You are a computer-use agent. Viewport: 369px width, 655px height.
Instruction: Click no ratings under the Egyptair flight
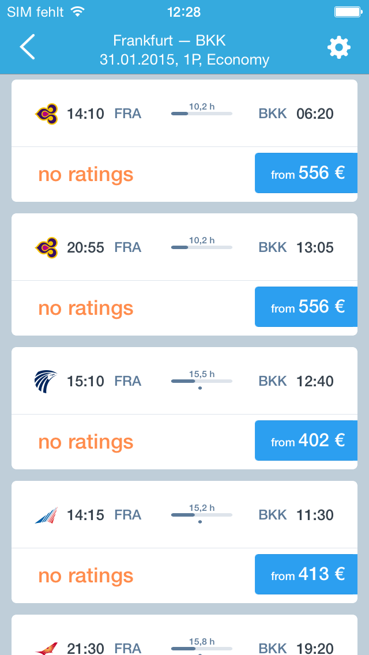click(85, 442)
